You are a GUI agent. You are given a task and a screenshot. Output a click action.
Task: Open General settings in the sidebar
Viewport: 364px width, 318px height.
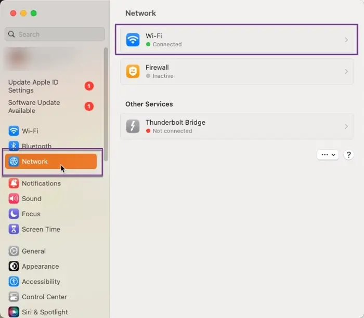(x=51, y=251)
